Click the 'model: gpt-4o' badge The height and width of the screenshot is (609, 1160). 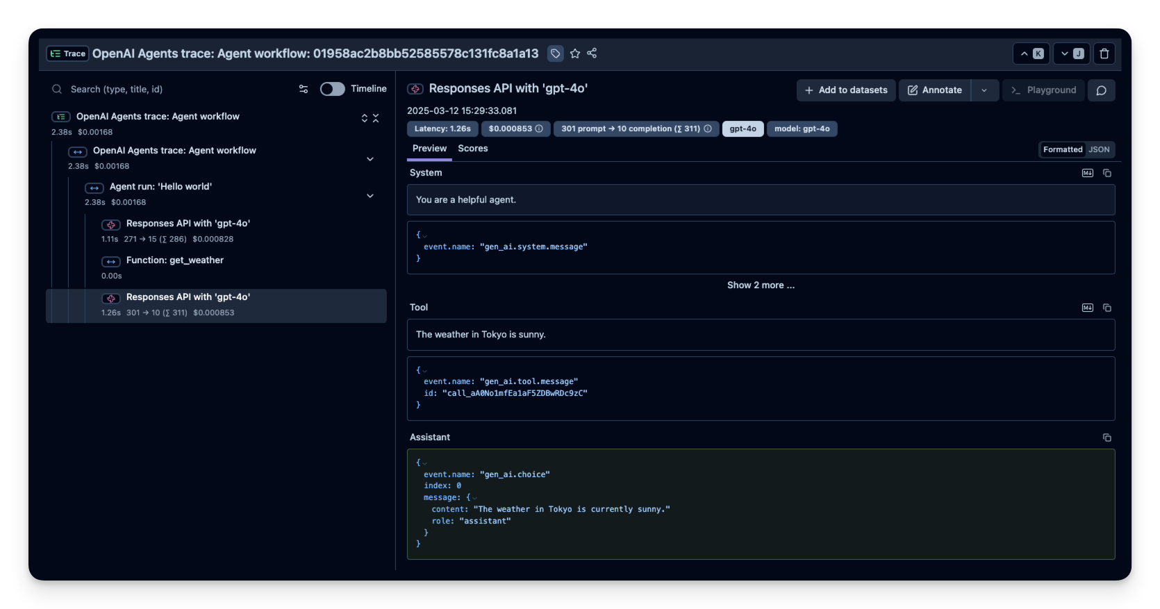(x=802, y=128)
